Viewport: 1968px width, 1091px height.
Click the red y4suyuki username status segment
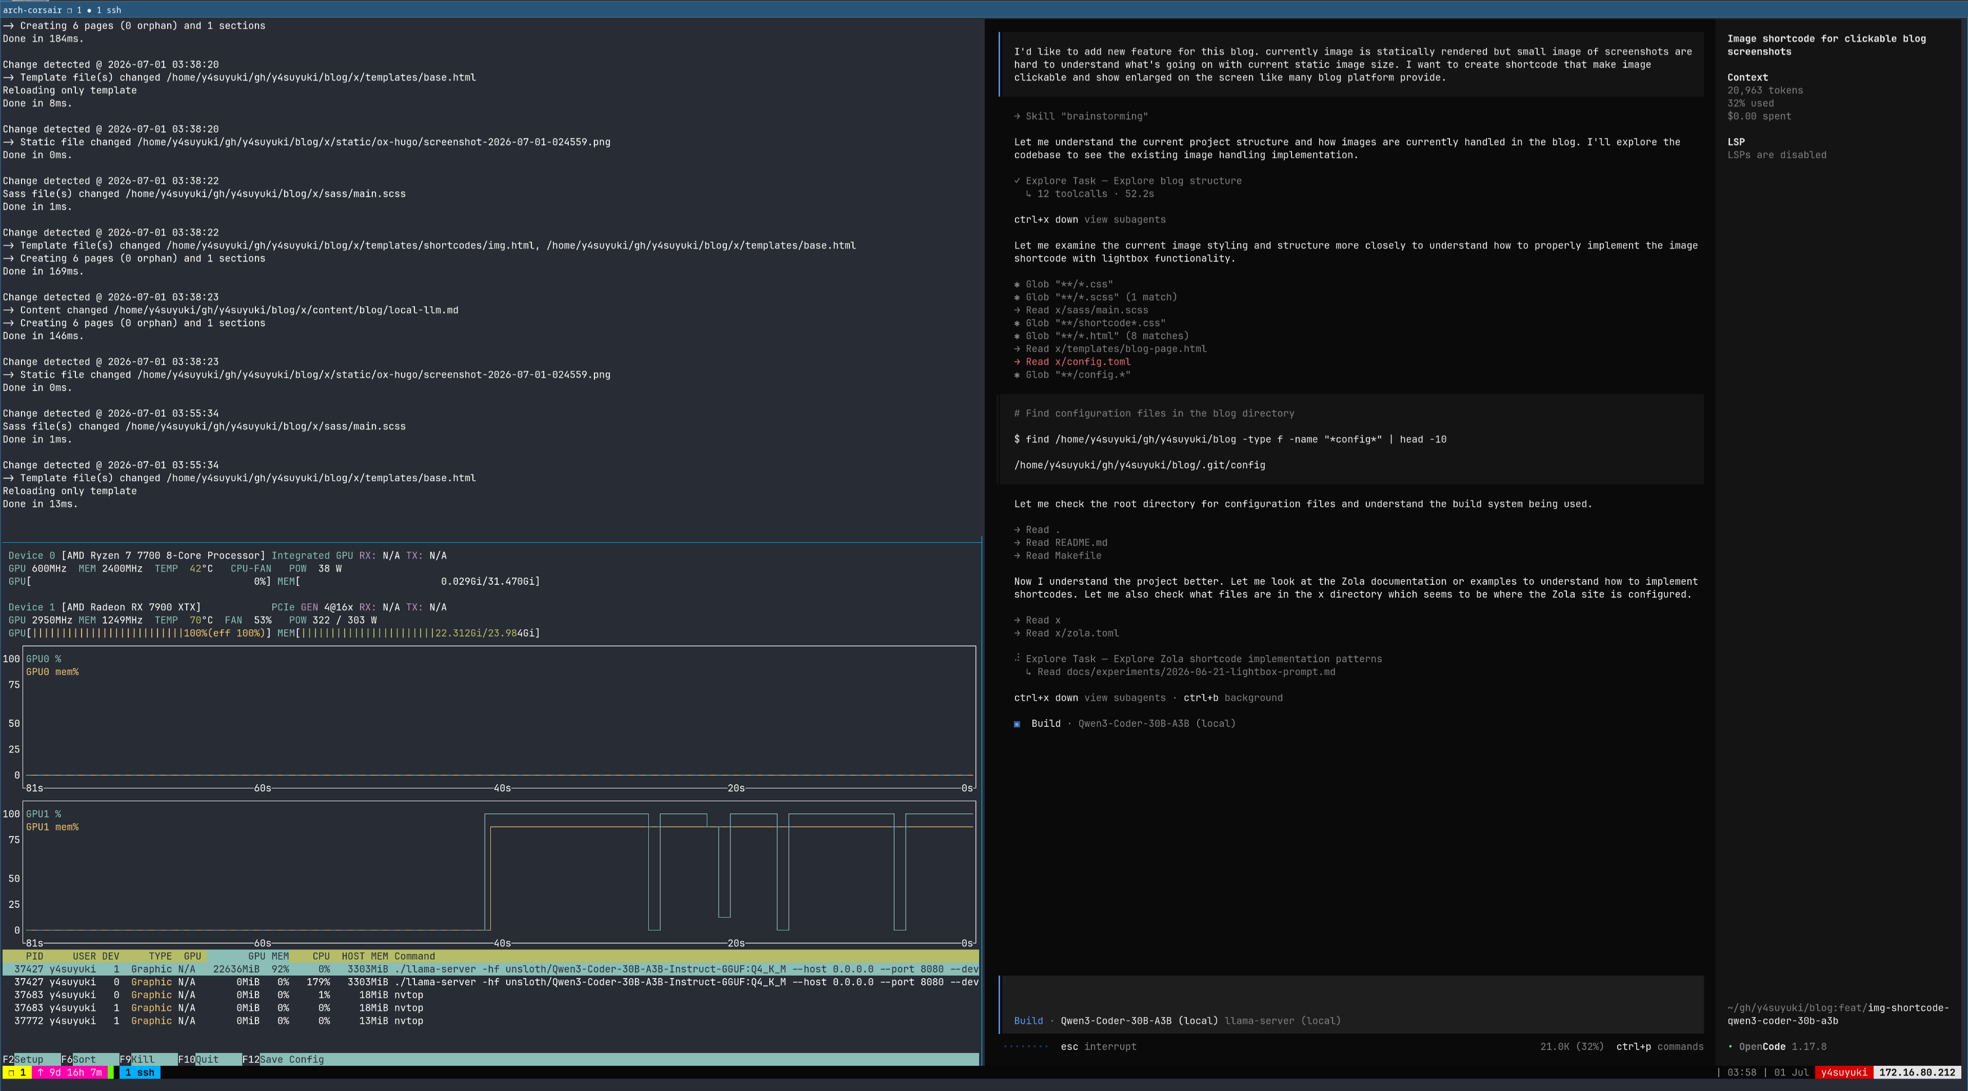tap(1843, 1073)
